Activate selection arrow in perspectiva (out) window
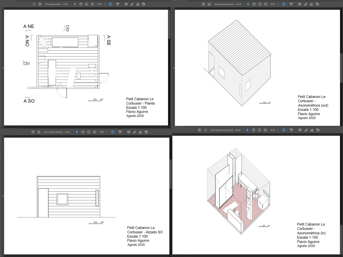The height and width of the screenshot is (257, 343). coord(248,4)
